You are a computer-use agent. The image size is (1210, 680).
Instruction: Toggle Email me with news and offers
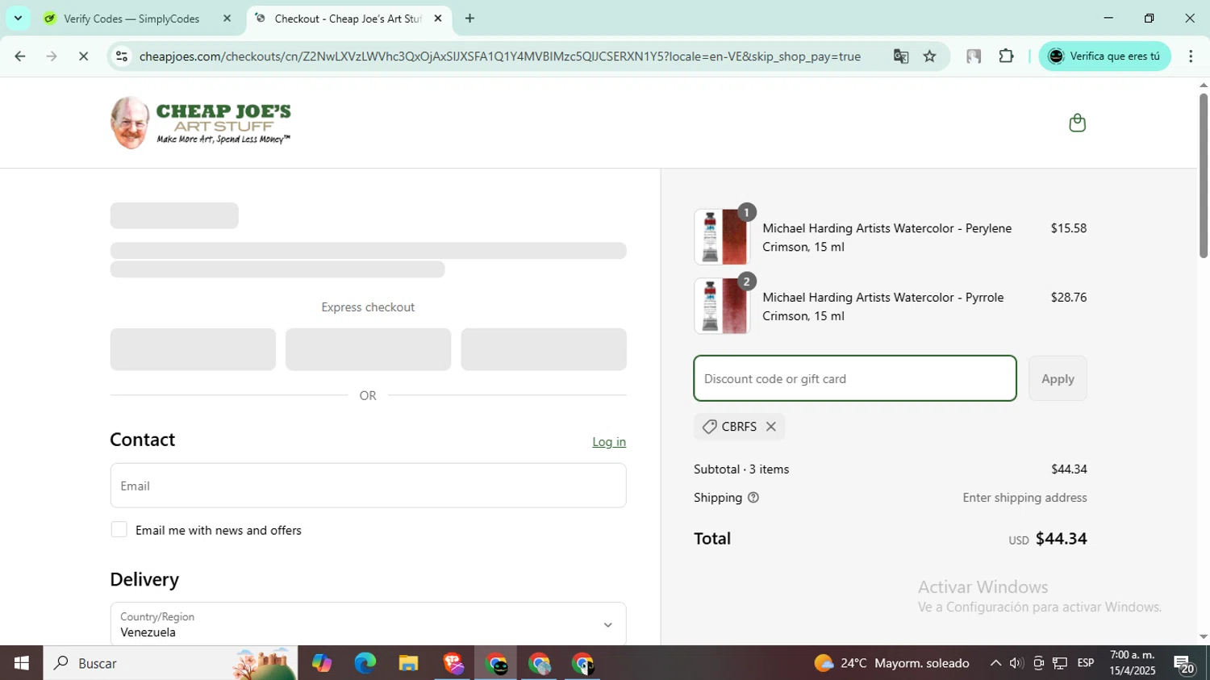[x=119, y=530]
